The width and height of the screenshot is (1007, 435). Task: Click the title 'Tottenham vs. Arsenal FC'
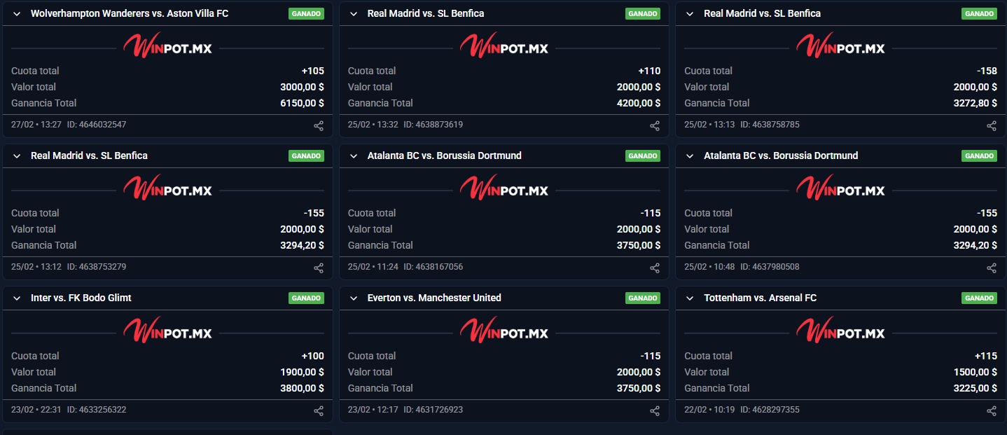(761, 298)
